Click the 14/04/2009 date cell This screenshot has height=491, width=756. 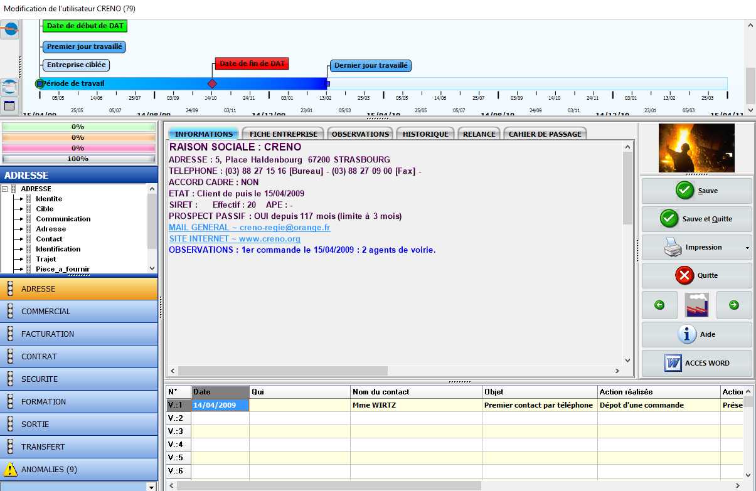point(220,405)
